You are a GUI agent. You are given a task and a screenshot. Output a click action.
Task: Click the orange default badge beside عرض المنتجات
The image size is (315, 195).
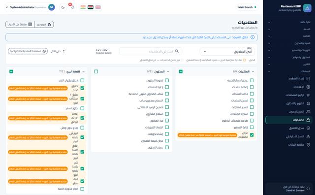[x=207, y=135]
